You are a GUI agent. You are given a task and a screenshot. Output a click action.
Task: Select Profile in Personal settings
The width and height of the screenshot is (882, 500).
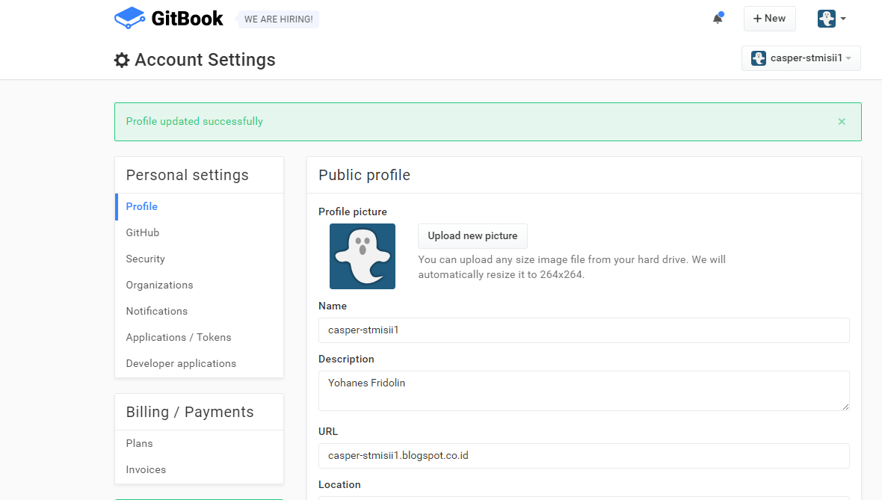point(142,207)
